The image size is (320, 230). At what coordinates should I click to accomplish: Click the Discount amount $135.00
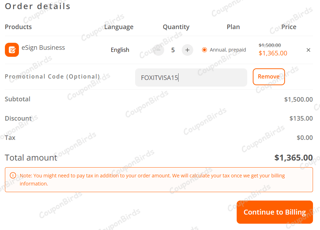[x=301, y=119]
